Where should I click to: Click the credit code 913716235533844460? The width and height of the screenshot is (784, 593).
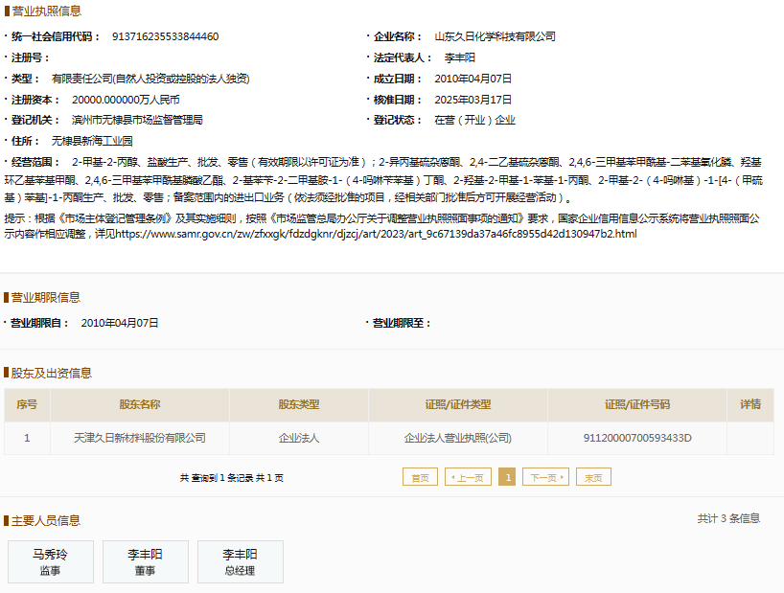pos(165,36)
